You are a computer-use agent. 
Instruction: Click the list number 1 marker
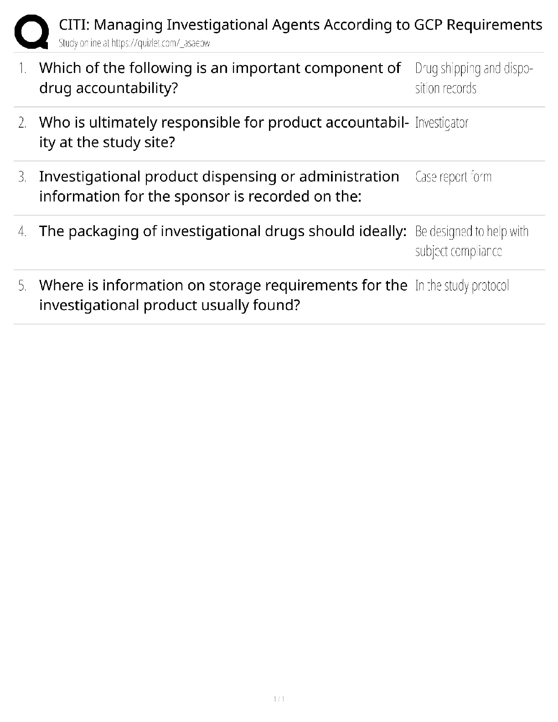(x=22, y=69)
